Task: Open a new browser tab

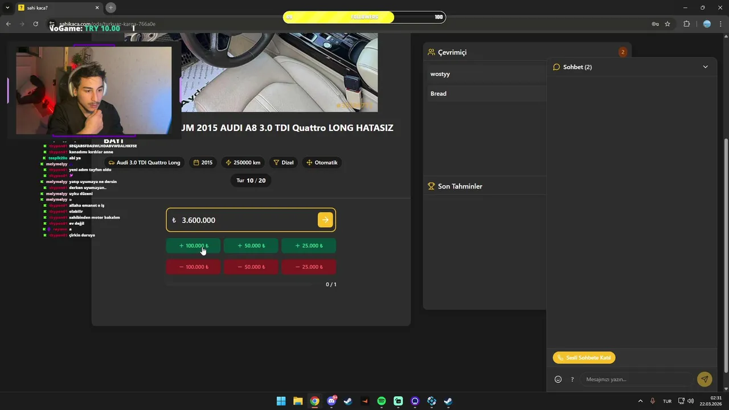Action: 111,7
